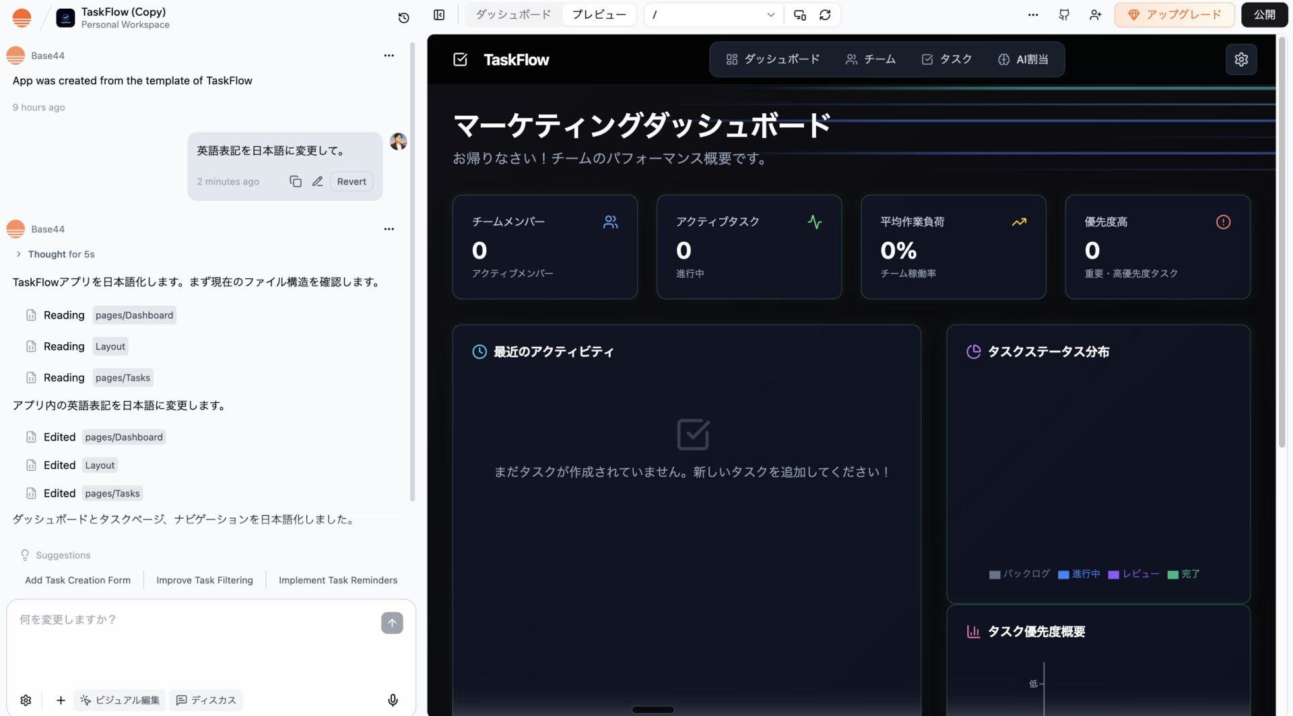The height and width of the screenshot is (716, 1293).
Task: Click the Revert button
Action: [351, 181]
